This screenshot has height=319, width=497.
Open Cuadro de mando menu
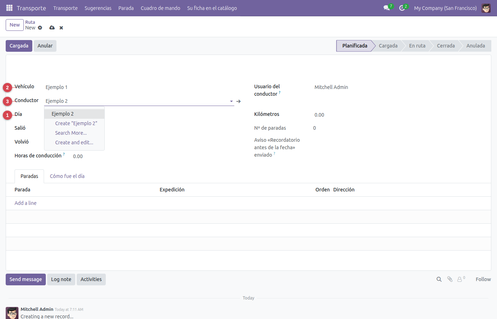pyautogui.click(x=160, y=8)
